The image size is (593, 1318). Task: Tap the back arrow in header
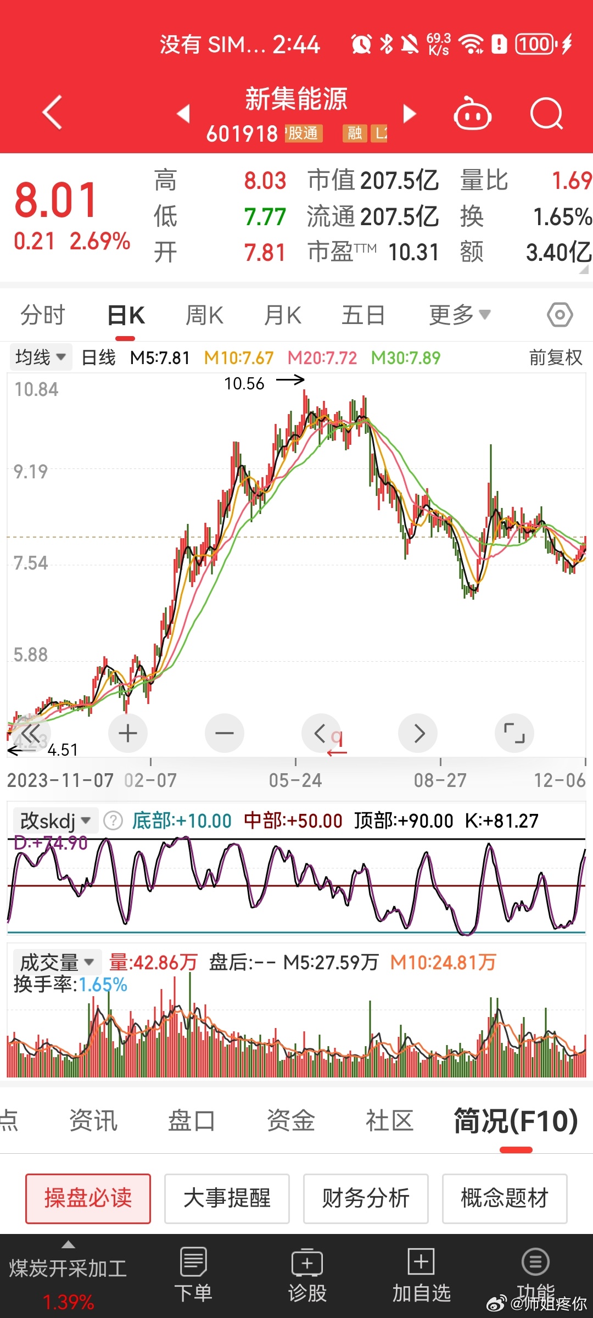coord(52,113)
